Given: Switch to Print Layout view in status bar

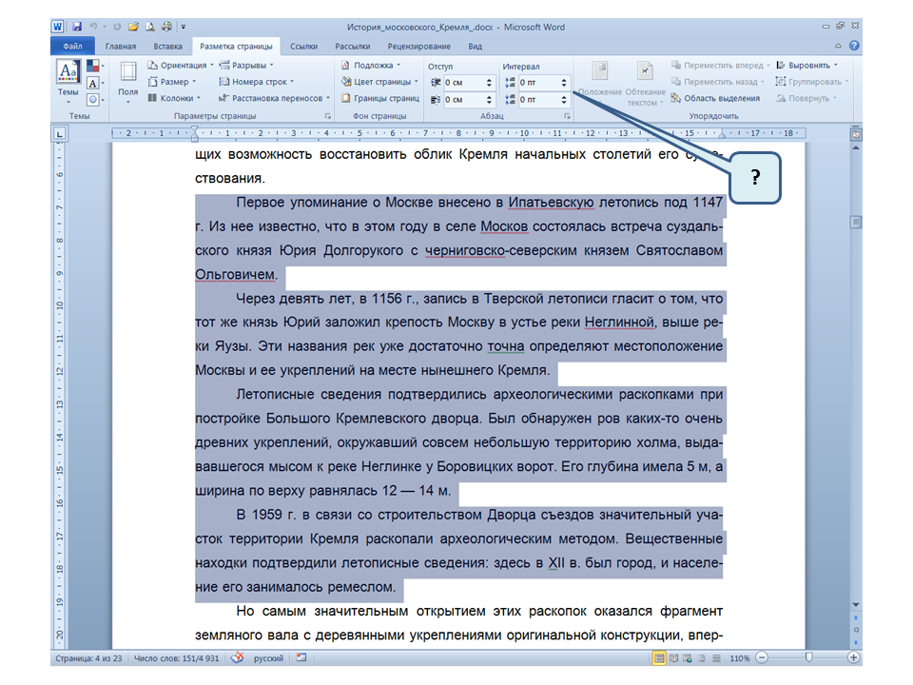Looking at the screenshot, I should click(x=659, y=658).
